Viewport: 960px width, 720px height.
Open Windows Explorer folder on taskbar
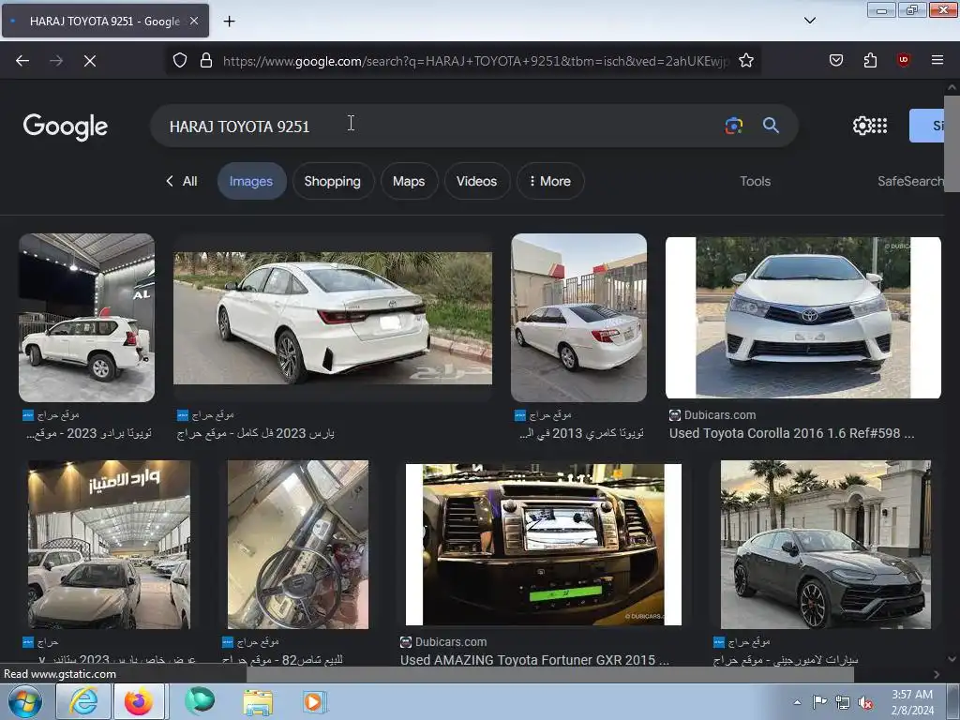(x=258, y=701)
